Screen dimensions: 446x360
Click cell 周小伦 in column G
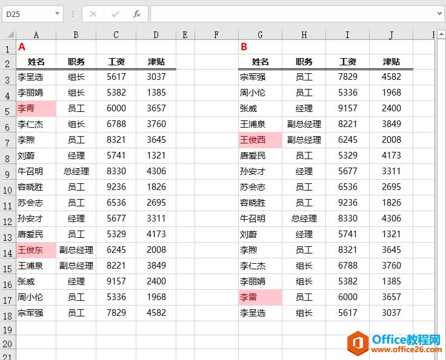[260, 93]
